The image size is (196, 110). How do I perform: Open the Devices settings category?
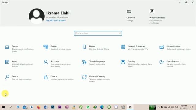(x=57, y=48)
